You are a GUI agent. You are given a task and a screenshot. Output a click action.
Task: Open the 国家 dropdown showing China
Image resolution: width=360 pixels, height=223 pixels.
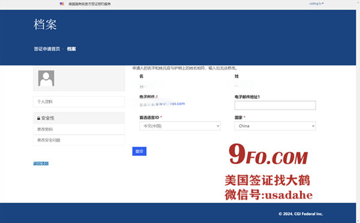275,126
